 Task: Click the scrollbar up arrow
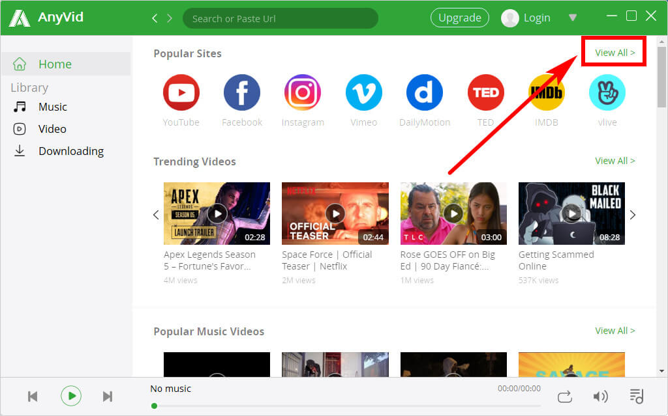(661, 42)
